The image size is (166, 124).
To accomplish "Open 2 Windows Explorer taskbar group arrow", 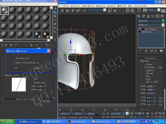I will pyautogui.click(x=114, y=122).
